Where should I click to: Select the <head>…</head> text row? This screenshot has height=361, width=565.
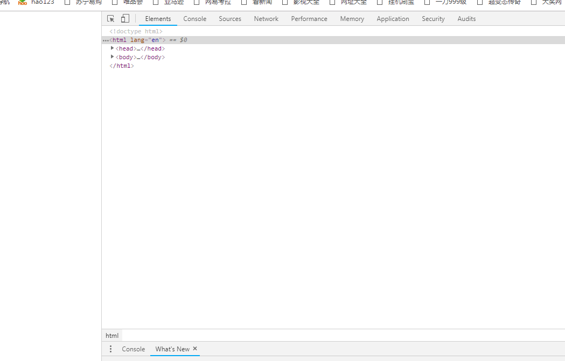[x=140, y=48]
